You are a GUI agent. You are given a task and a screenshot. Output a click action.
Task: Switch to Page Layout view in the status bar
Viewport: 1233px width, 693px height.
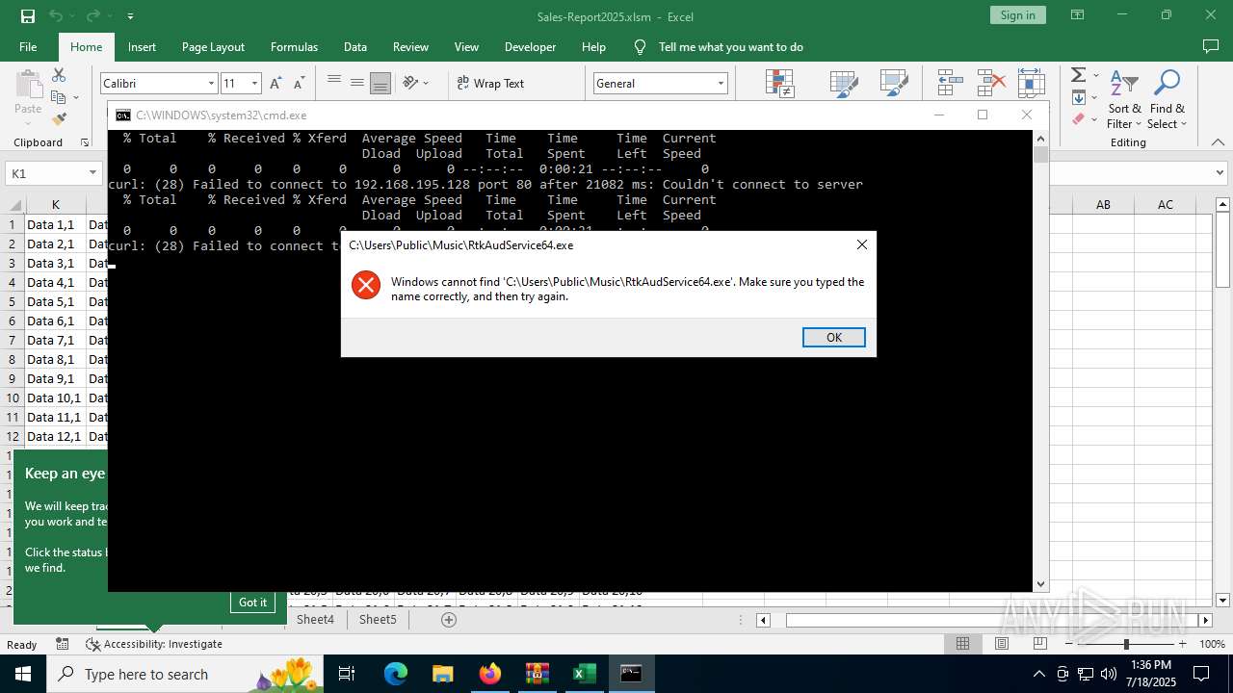pos(1002,644)
